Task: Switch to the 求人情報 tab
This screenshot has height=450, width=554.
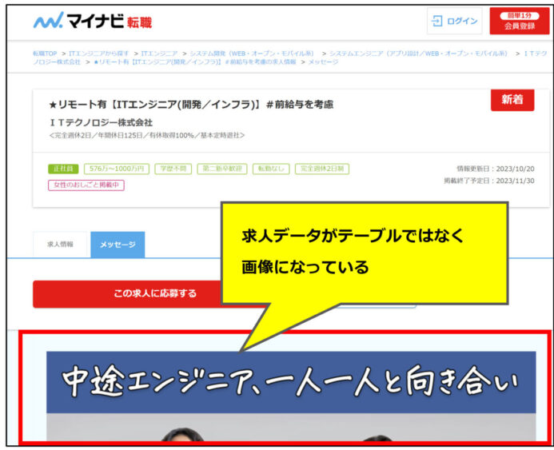Action: (60, 245)
